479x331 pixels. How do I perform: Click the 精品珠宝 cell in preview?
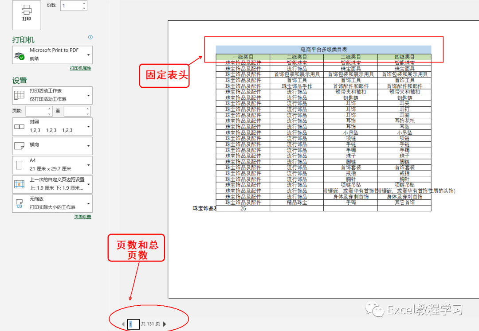297,202
